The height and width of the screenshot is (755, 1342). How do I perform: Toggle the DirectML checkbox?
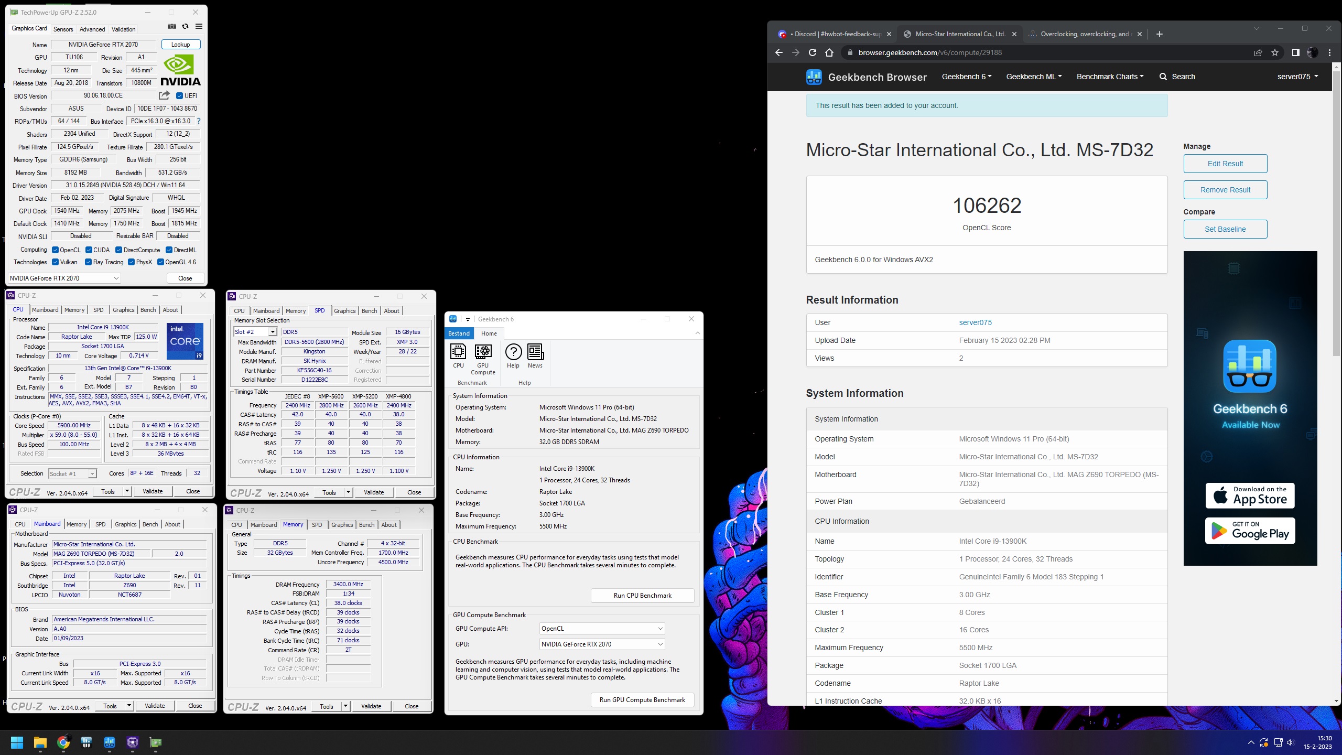(169, 250)
